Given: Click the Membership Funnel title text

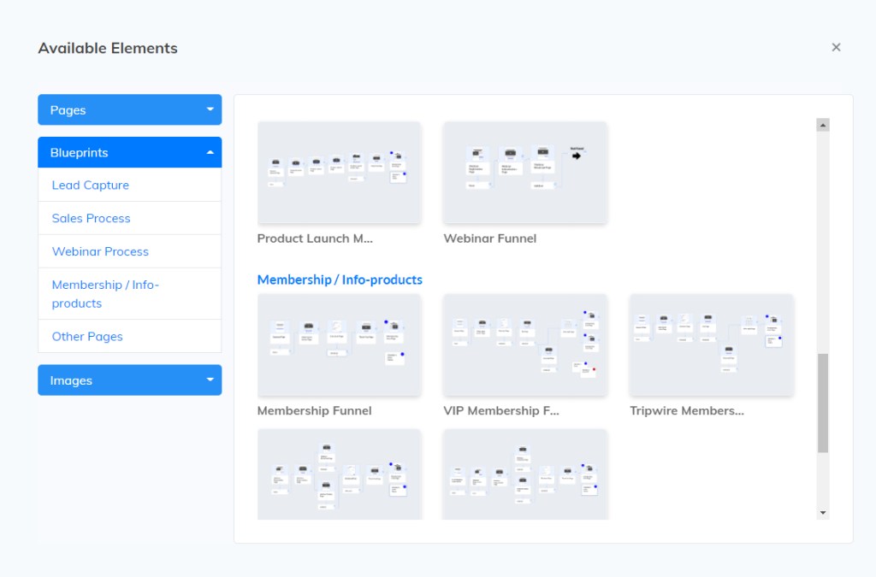Looking at the screenshot, I should point(315,411).
